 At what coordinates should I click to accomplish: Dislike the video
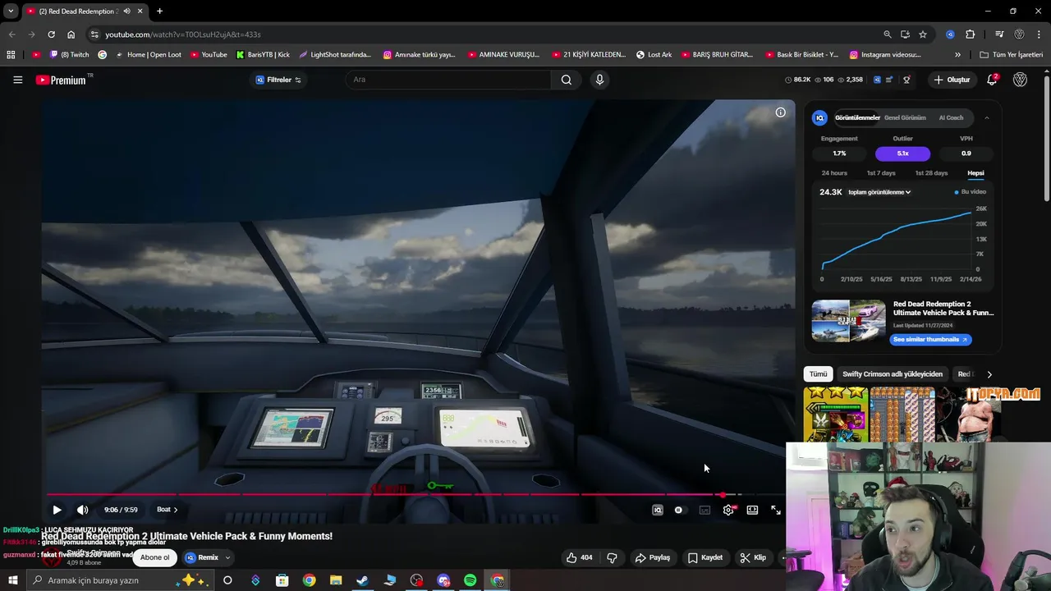(x=612, y=557)
